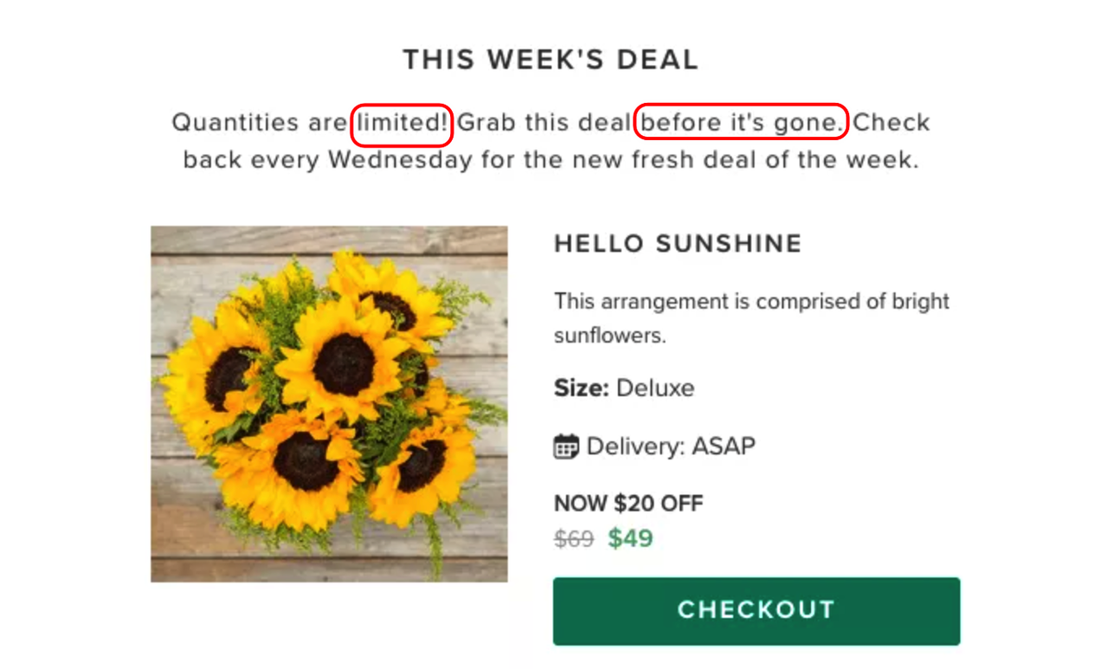Click the delivery calendar icon
The width and height of the screenshot is (1108, 669).
(x=566, y=447)
